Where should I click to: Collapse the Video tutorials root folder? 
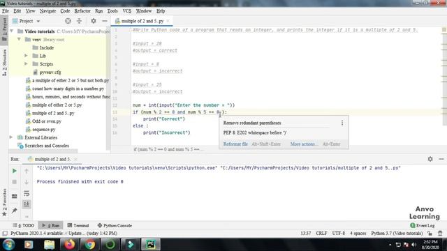(x=12, y=31)
